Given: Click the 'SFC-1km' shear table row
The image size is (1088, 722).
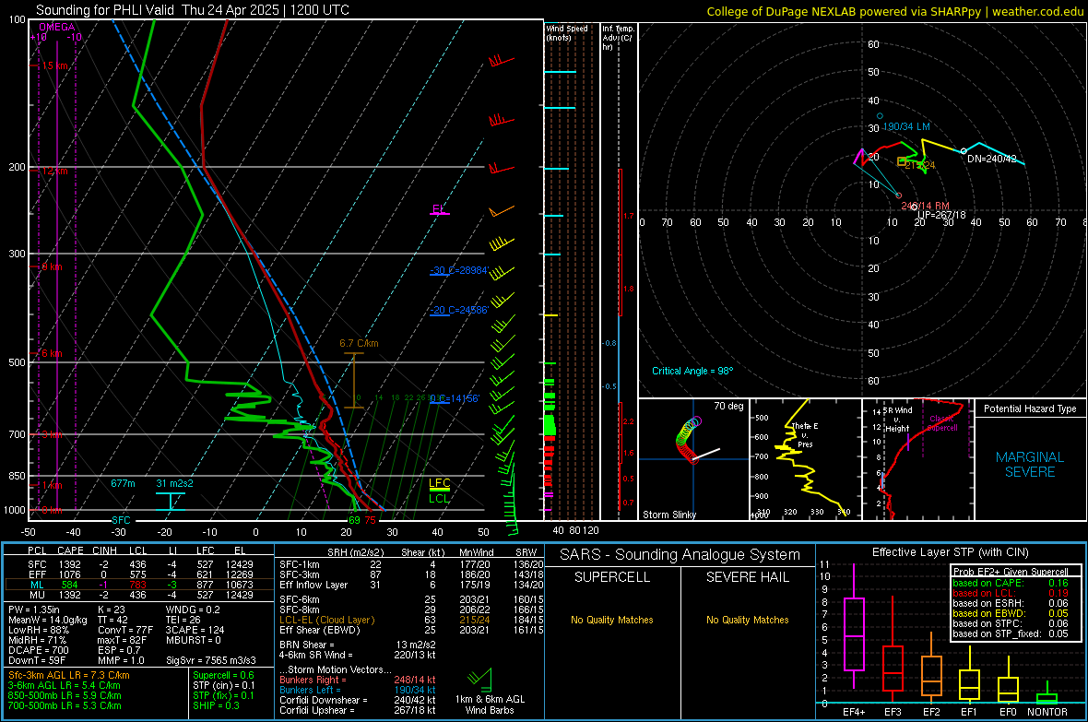Looking at the screenshot, I should click(411, 564).
